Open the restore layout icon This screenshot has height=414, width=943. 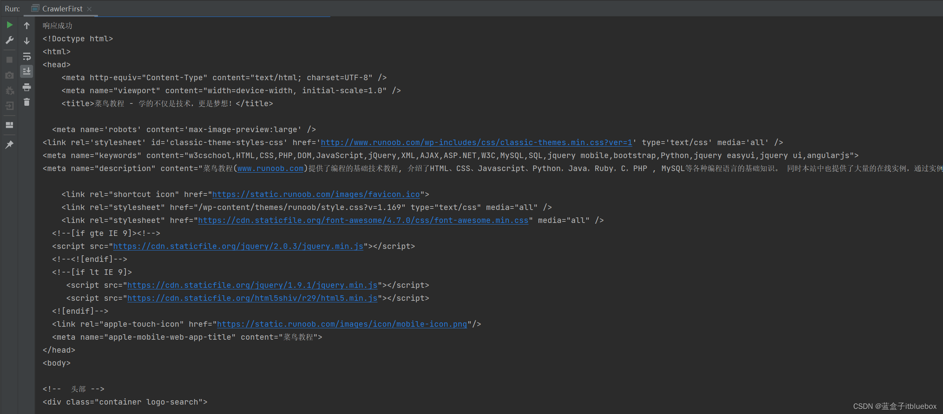(9, 125)
